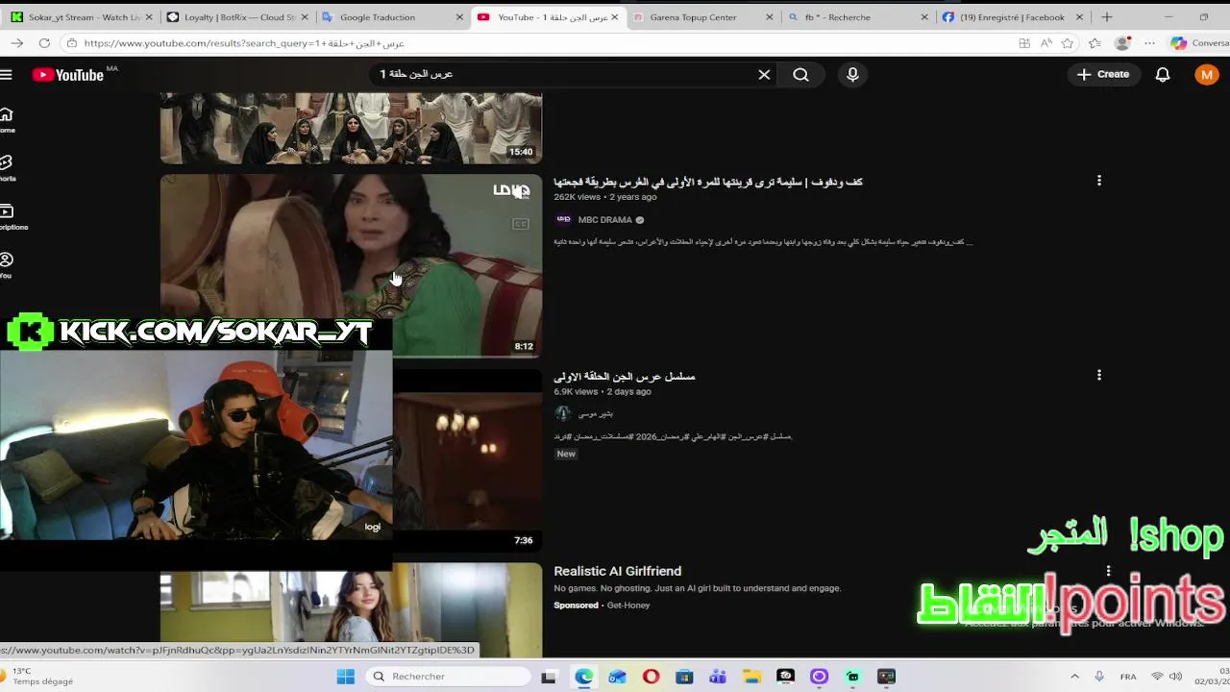Open a new browser tab
This screenshot has height=692, width=1230.
1107,16
